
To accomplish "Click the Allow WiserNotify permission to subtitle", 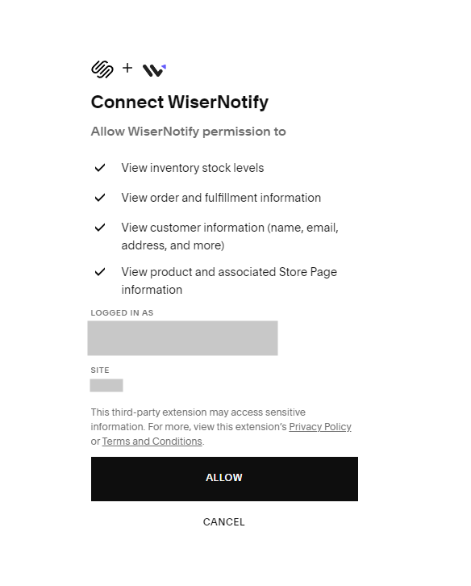I will (188, 132).
